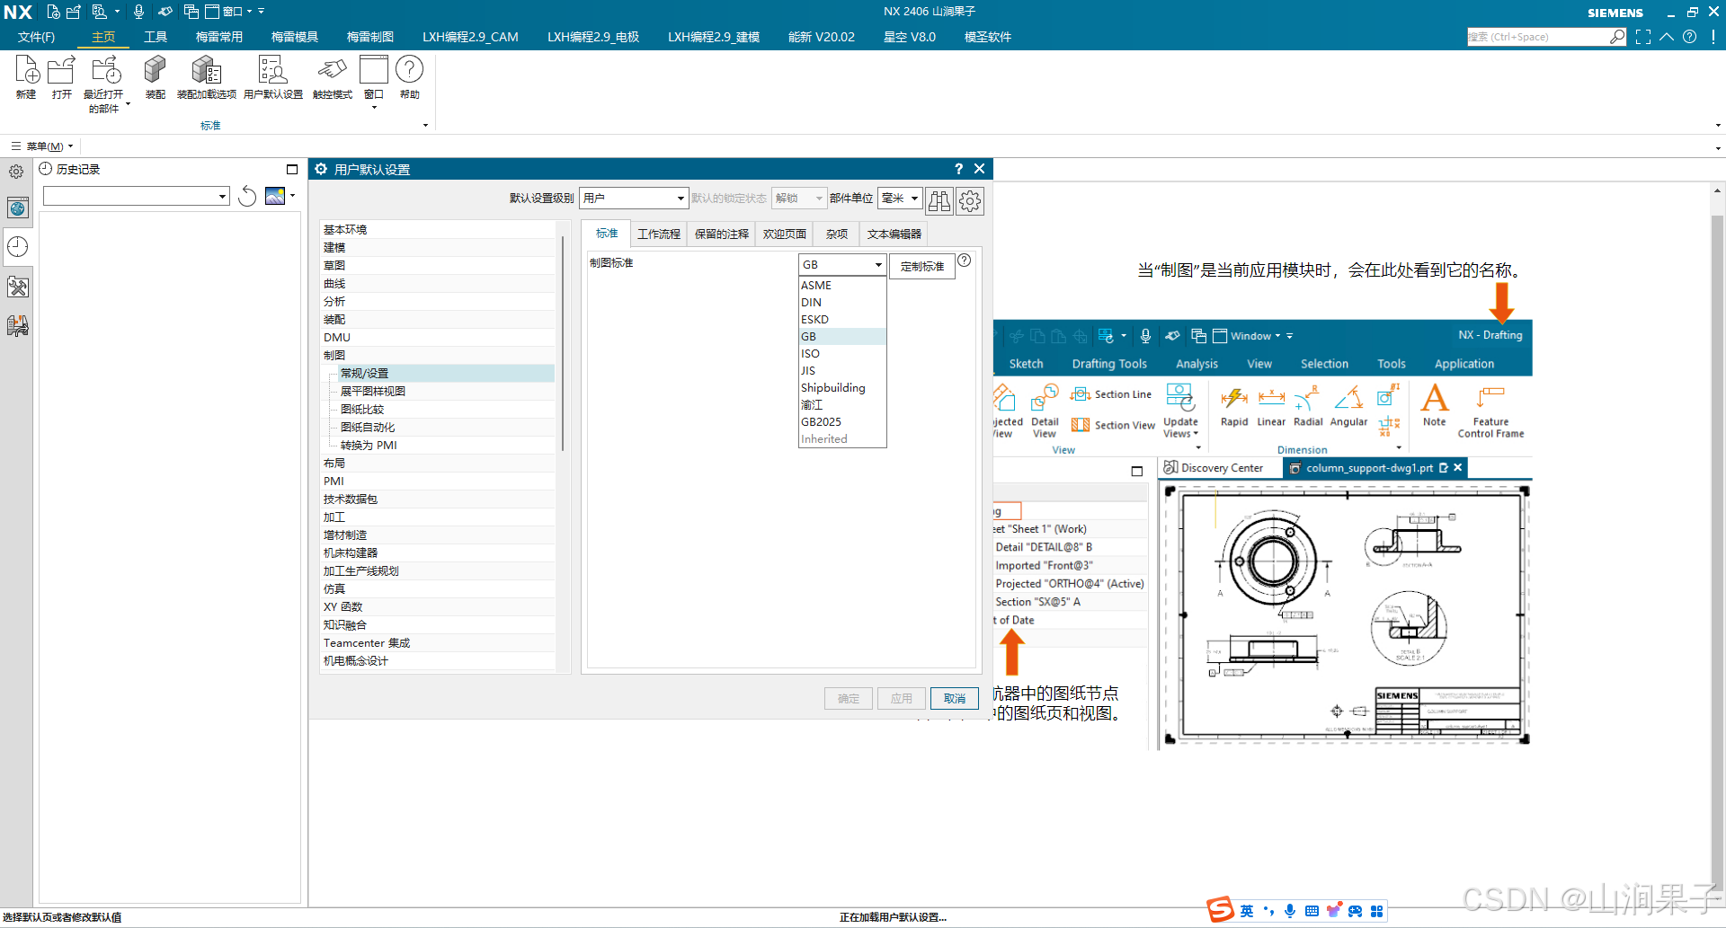This screenshot has height=928, width=1726.
Task: Select Teamcenter 集成 category
Action: (438, 642)
